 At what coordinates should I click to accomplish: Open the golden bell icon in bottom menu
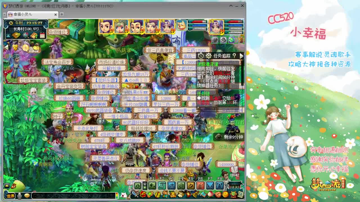point(195,194)
